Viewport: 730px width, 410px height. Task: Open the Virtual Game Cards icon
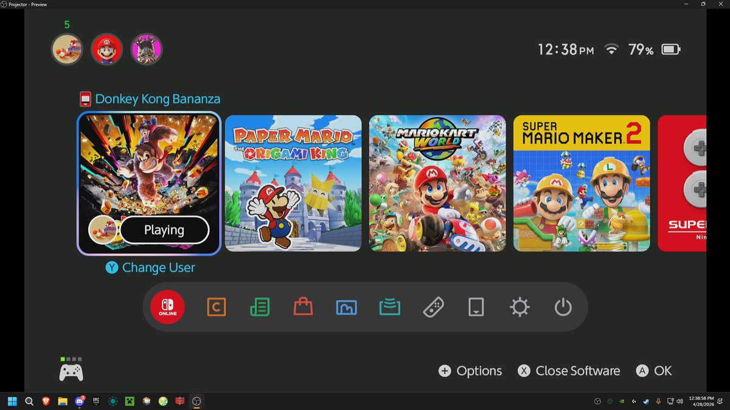(476, 307)
